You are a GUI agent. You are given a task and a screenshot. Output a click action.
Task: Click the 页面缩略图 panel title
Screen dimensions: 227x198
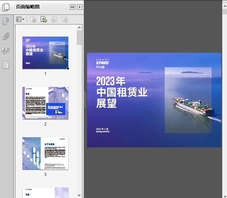pos(28,7)
